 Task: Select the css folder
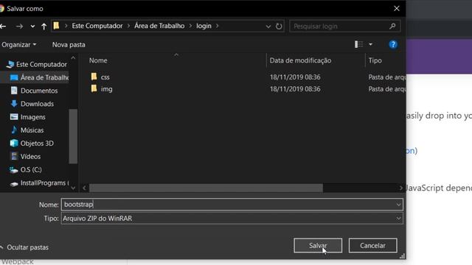click(105, 77)
